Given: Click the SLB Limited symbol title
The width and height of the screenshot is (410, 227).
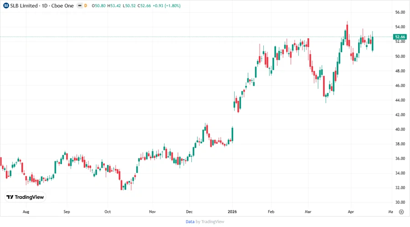Looking at the screenshot, I should point(24,5).
